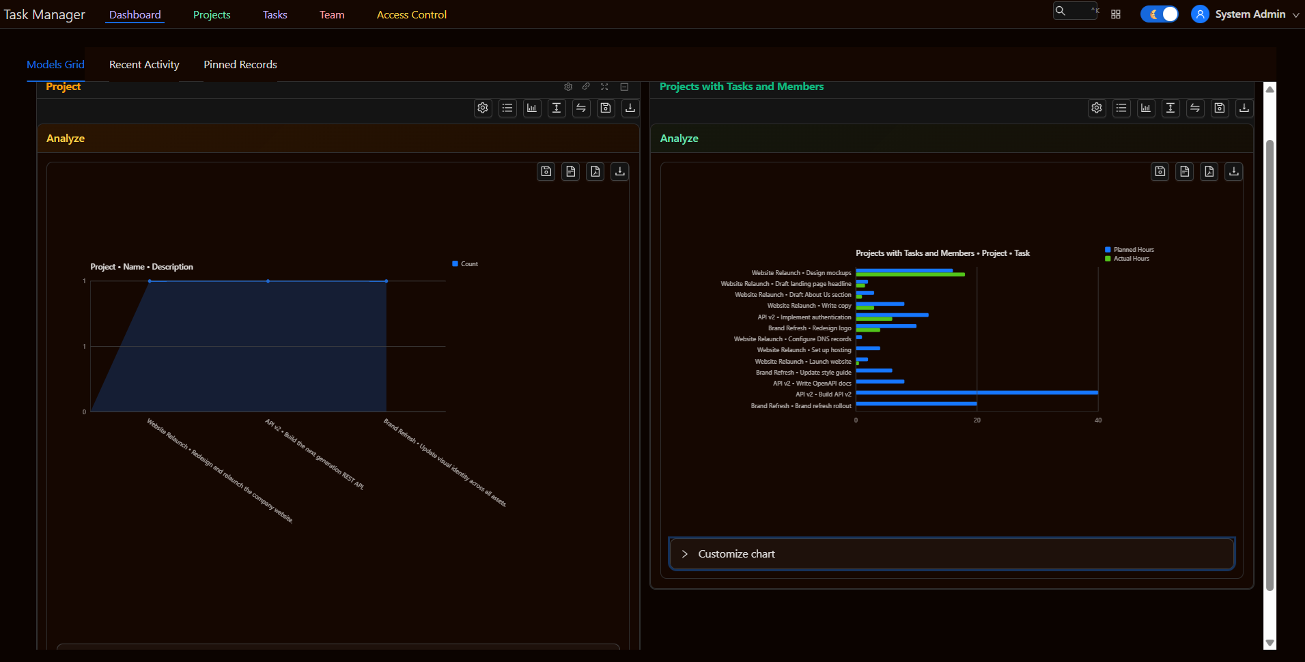Download the Project area chart image
Viewport: 1305px width, 662px height.
[x=620, y=171]
